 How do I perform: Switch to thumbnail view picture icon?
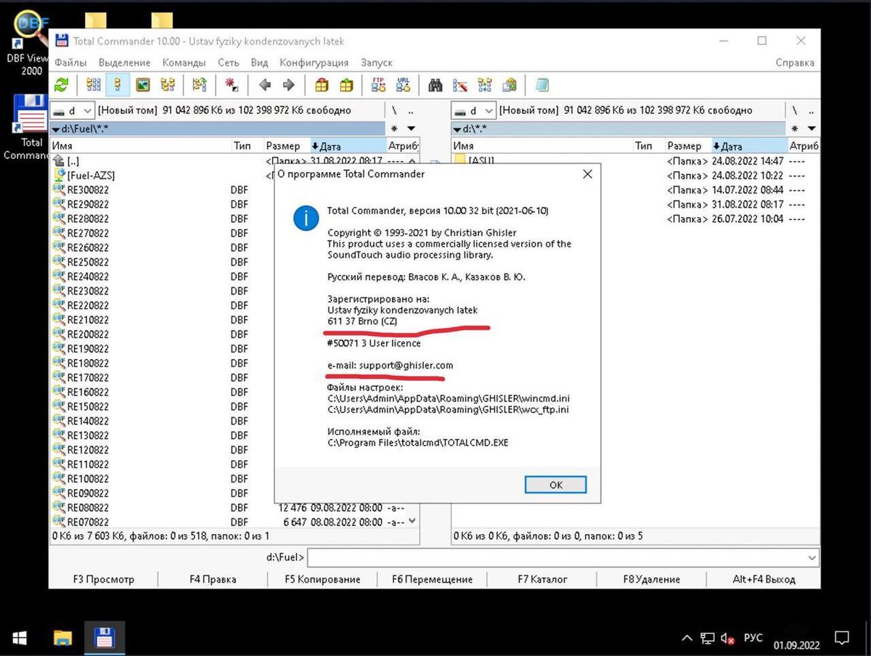pyautogui.click(x=143, y=85)
